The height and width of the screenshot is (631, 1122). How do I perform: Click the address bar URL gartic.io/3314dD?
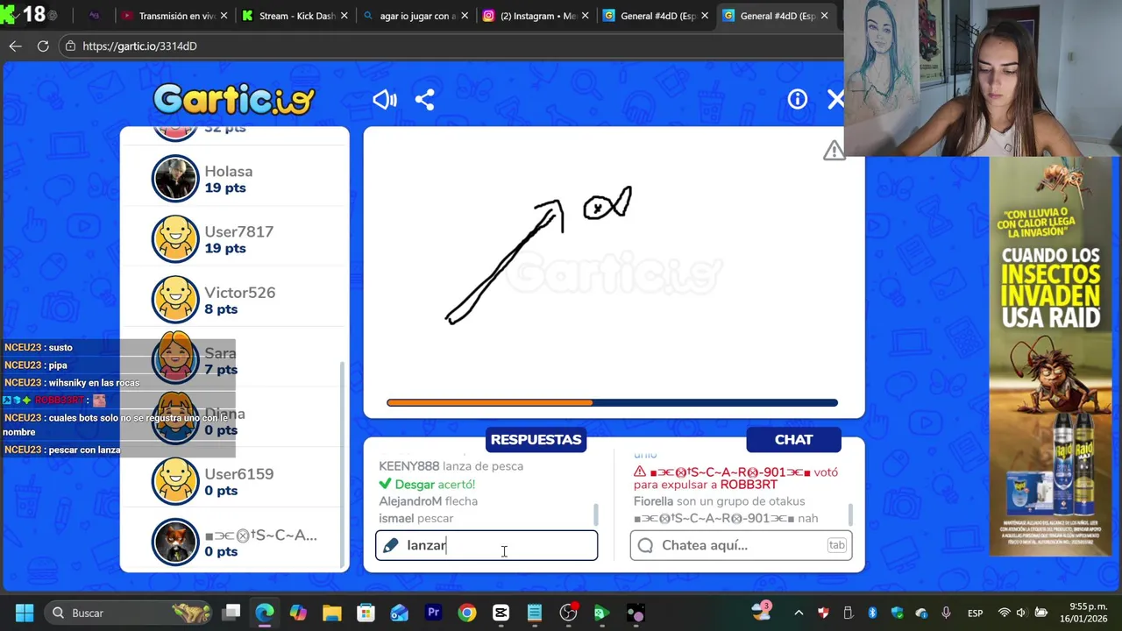click(x=139, y=46)
